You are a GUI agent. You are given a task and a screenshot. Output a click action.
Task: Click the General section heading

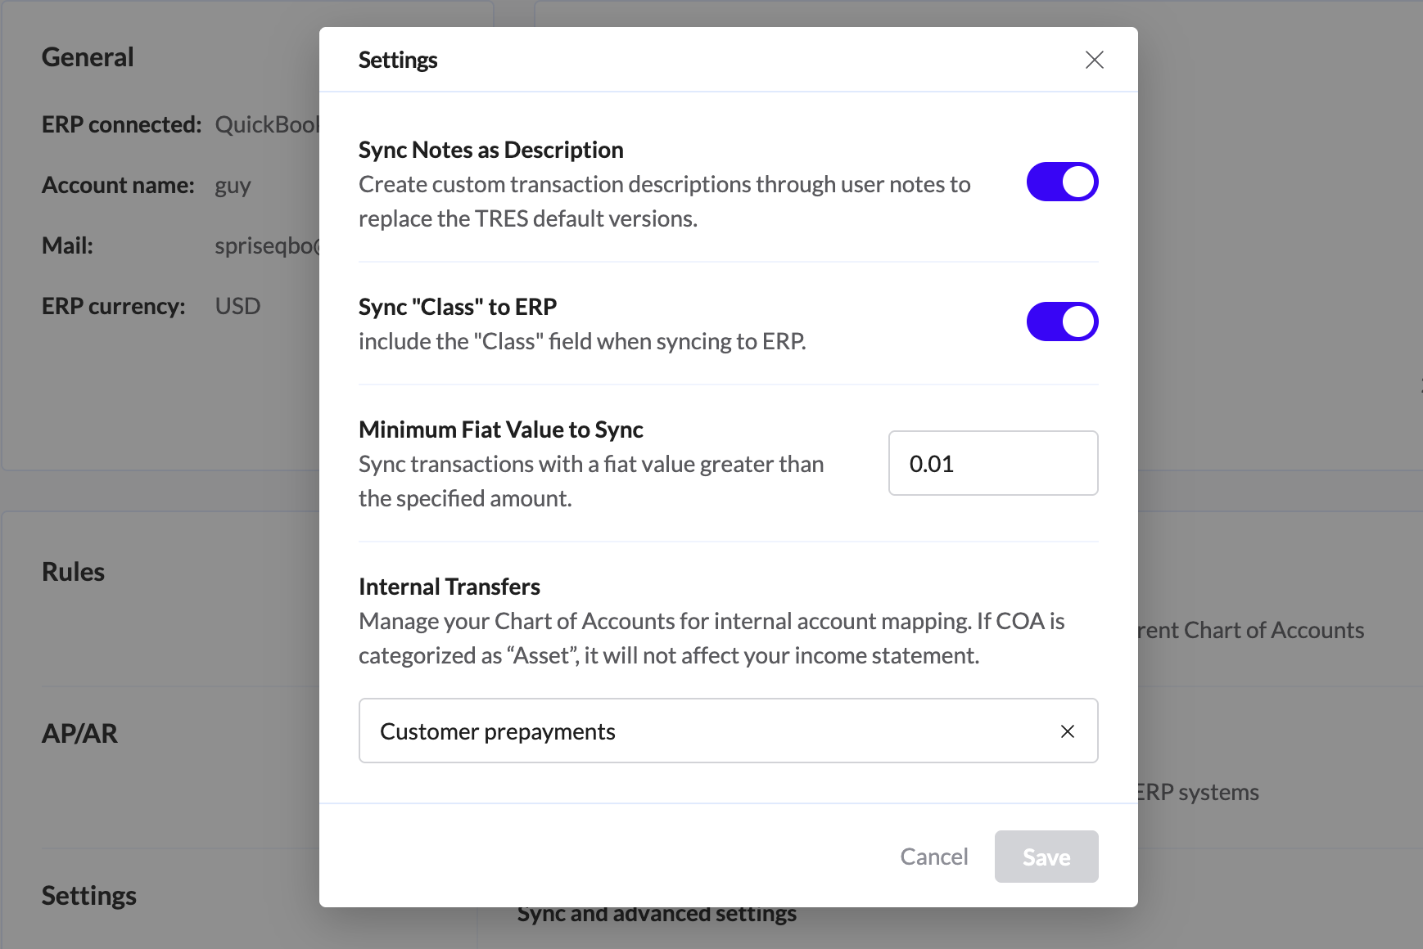tap(88, 57)
